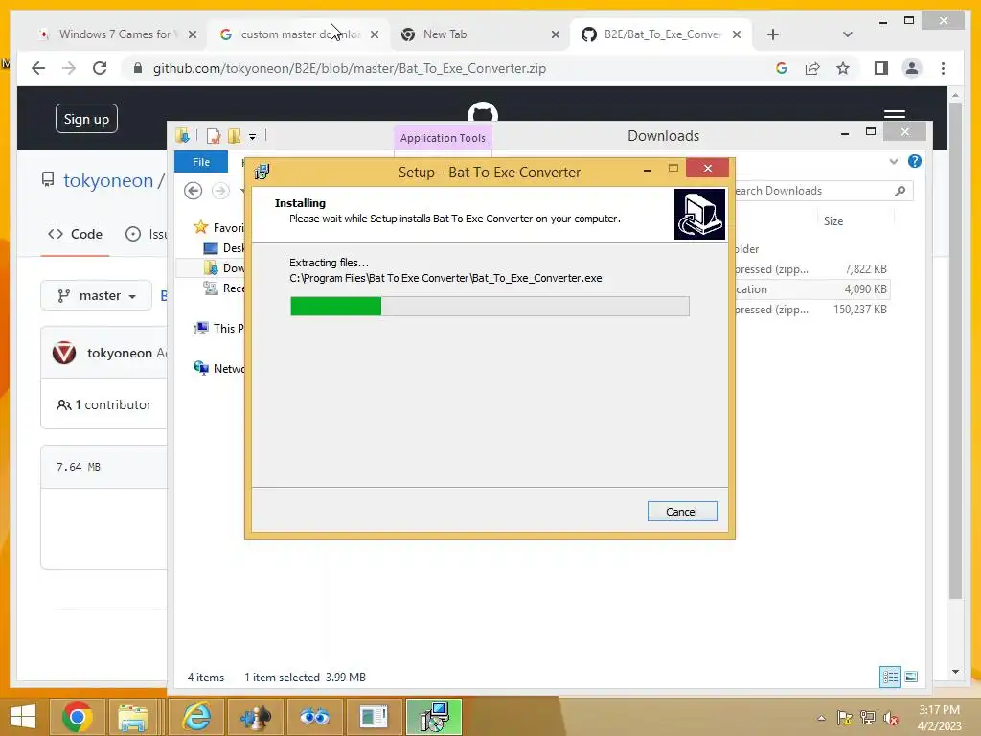
Task: Select This PC in navigation pane
Action: 219,328
